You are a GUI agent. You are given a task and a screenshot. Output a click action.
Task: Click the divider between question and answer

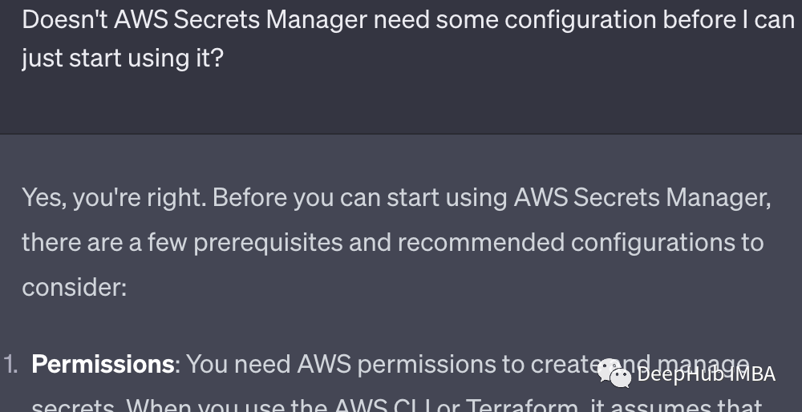(401, 135)
